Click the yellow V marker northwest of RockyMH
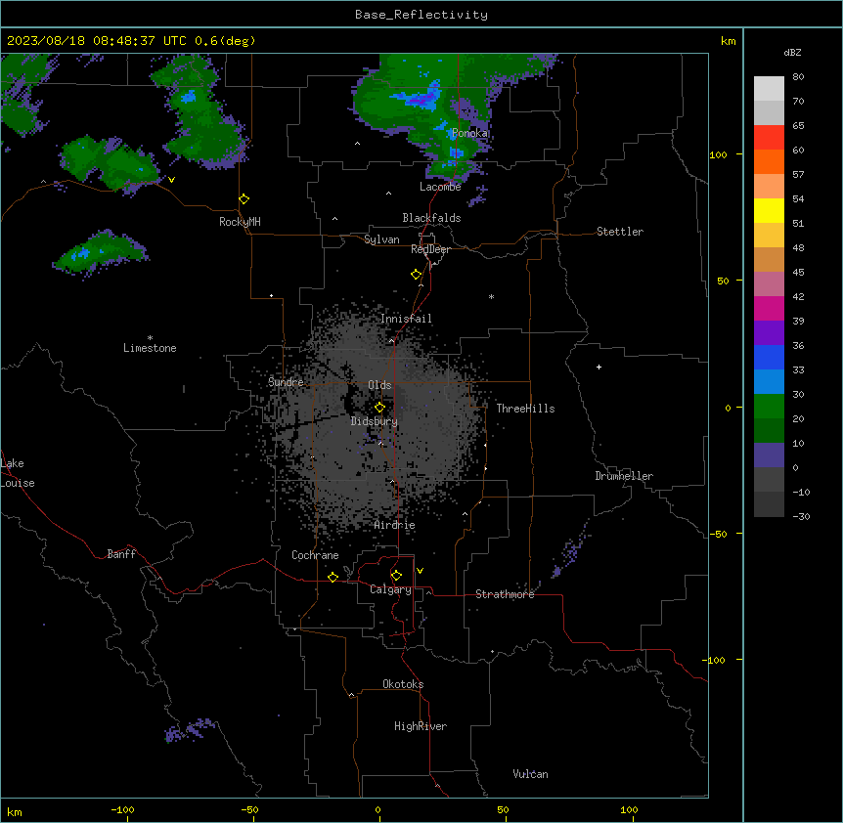Screen dimensions: 843x823 click(x=171, y=180)
